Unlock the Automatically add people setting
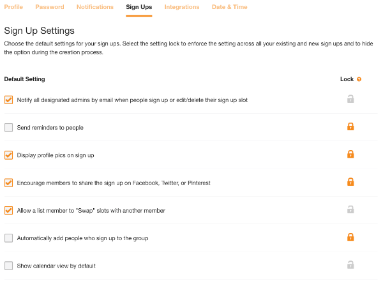The width and height of the screenshot is (383, 288). [x=350, y=237]
